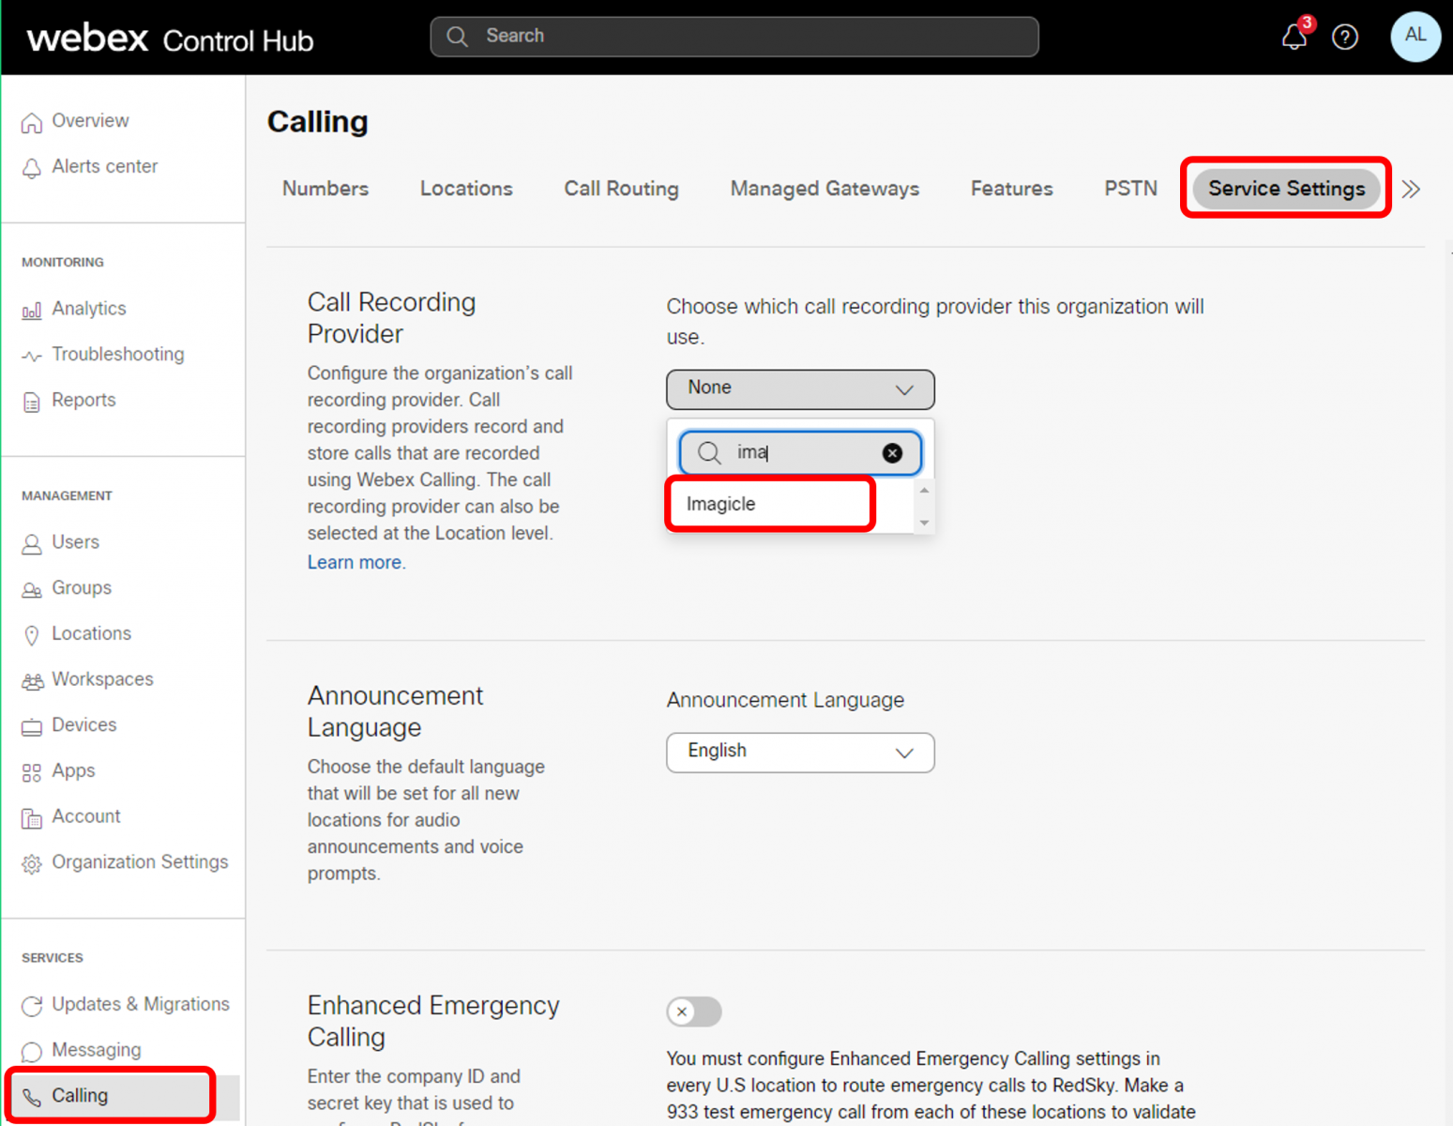Go to Updates & Migrations in sidebar

(x=140, y=1004)
